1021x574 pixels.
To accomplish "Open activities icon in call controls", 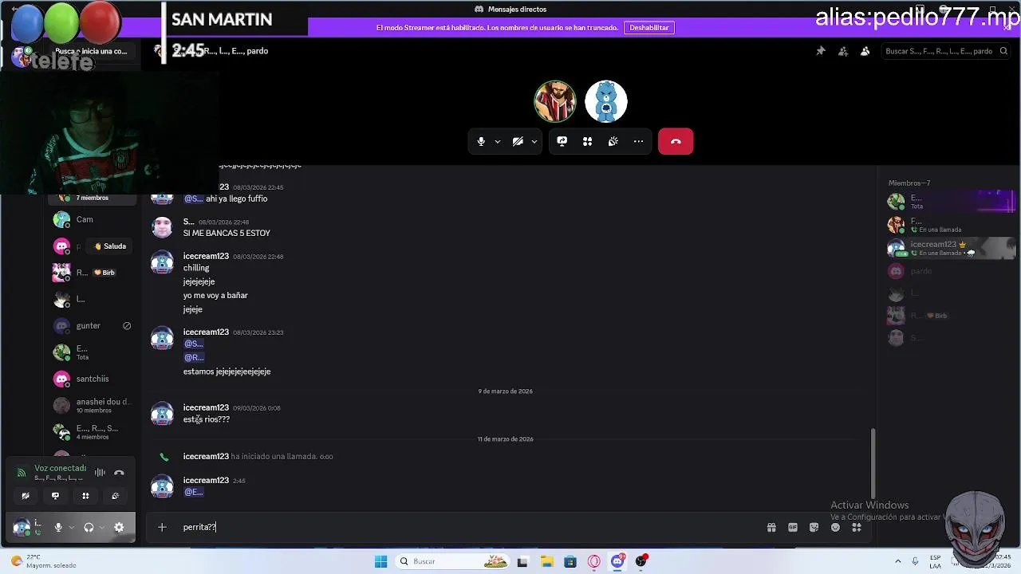I will 587,141.
